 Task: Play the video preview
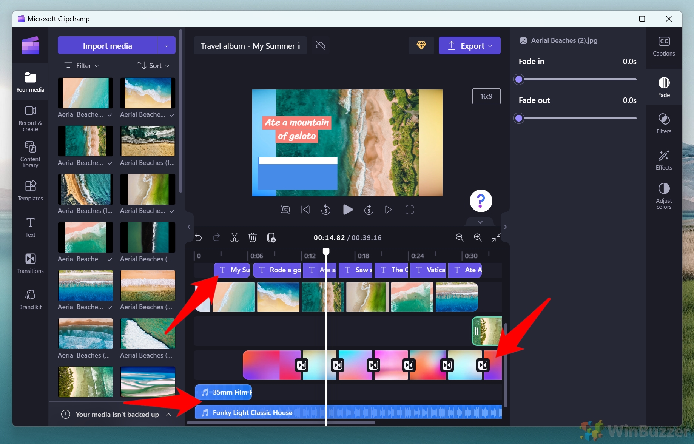click(x=348, y=210)
